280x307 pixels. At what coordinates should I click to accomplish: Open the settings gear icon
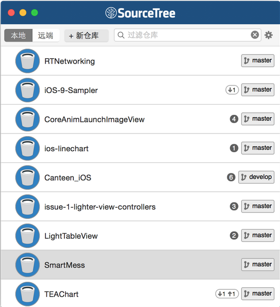[x=268, y=35]
